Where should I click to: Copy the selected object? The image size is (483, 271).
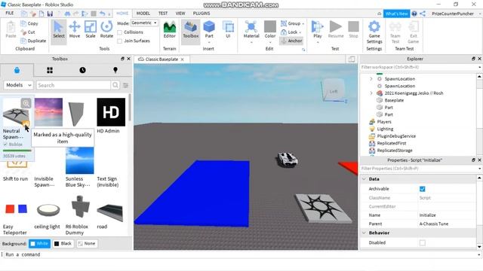pos(29,23)
